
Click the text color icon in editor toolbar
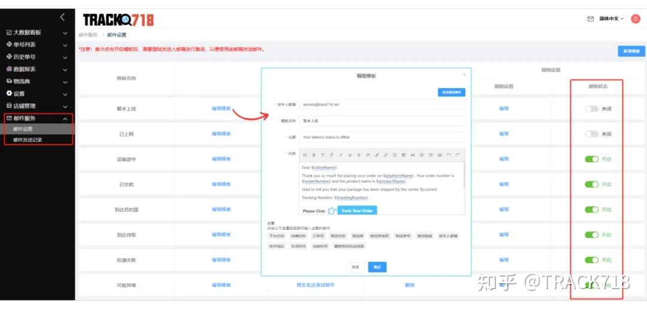(x=368, y=155)
